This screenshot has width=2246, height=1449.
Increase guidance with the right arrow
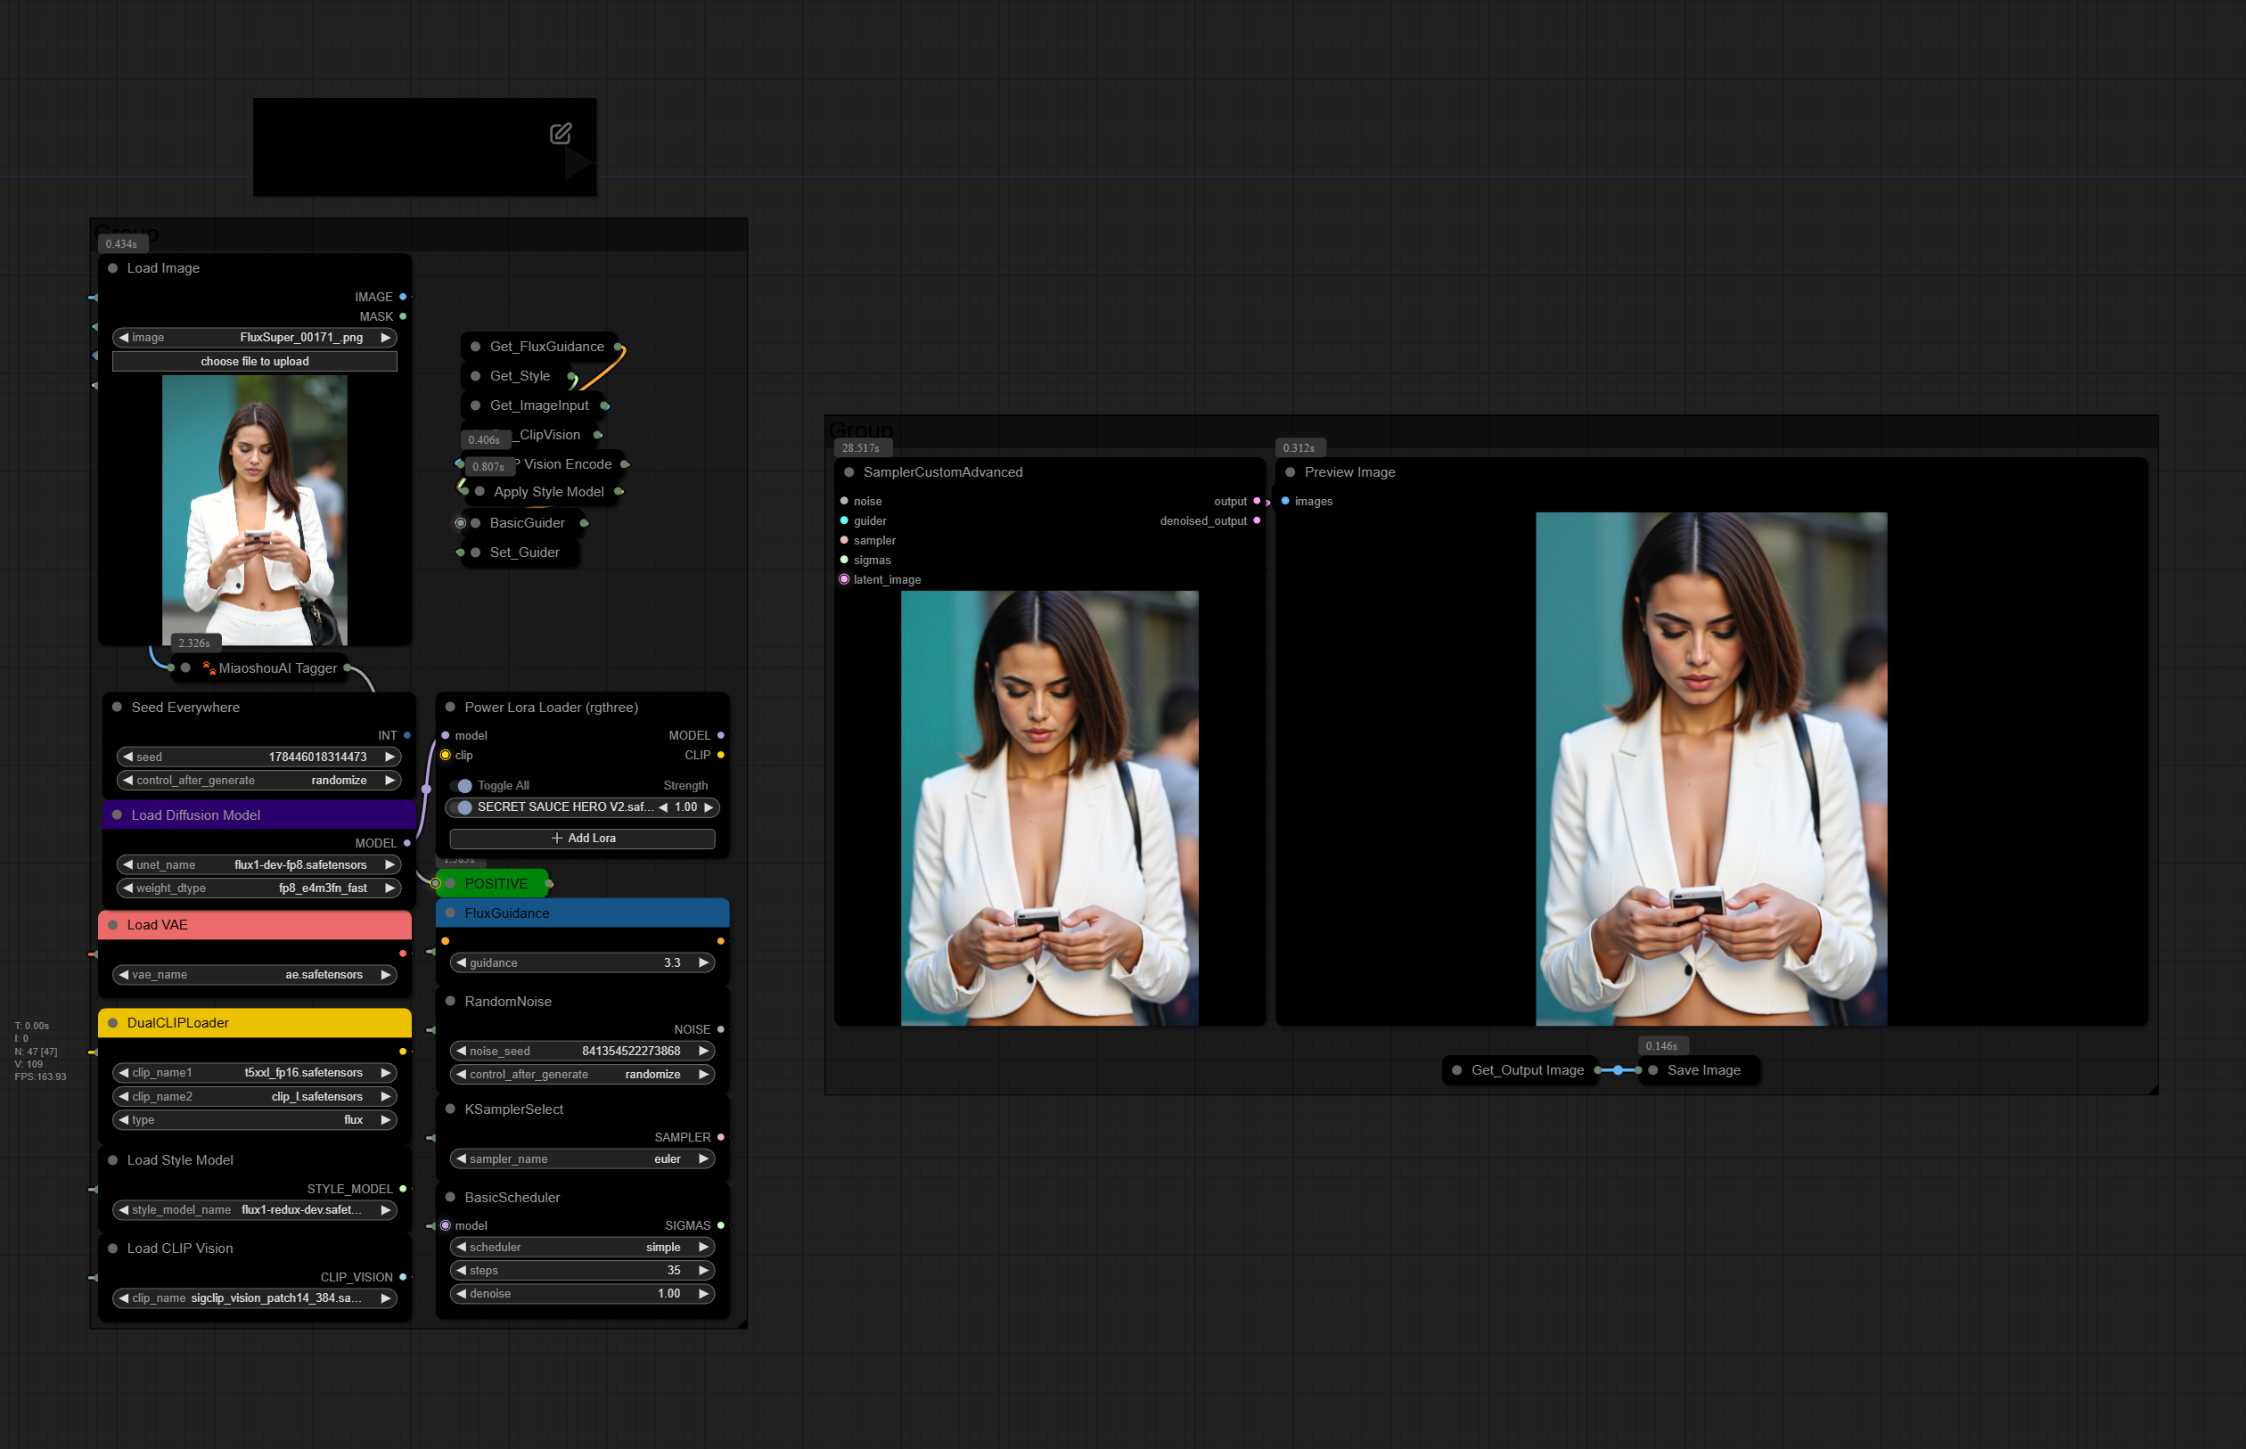tap(703, 962)
